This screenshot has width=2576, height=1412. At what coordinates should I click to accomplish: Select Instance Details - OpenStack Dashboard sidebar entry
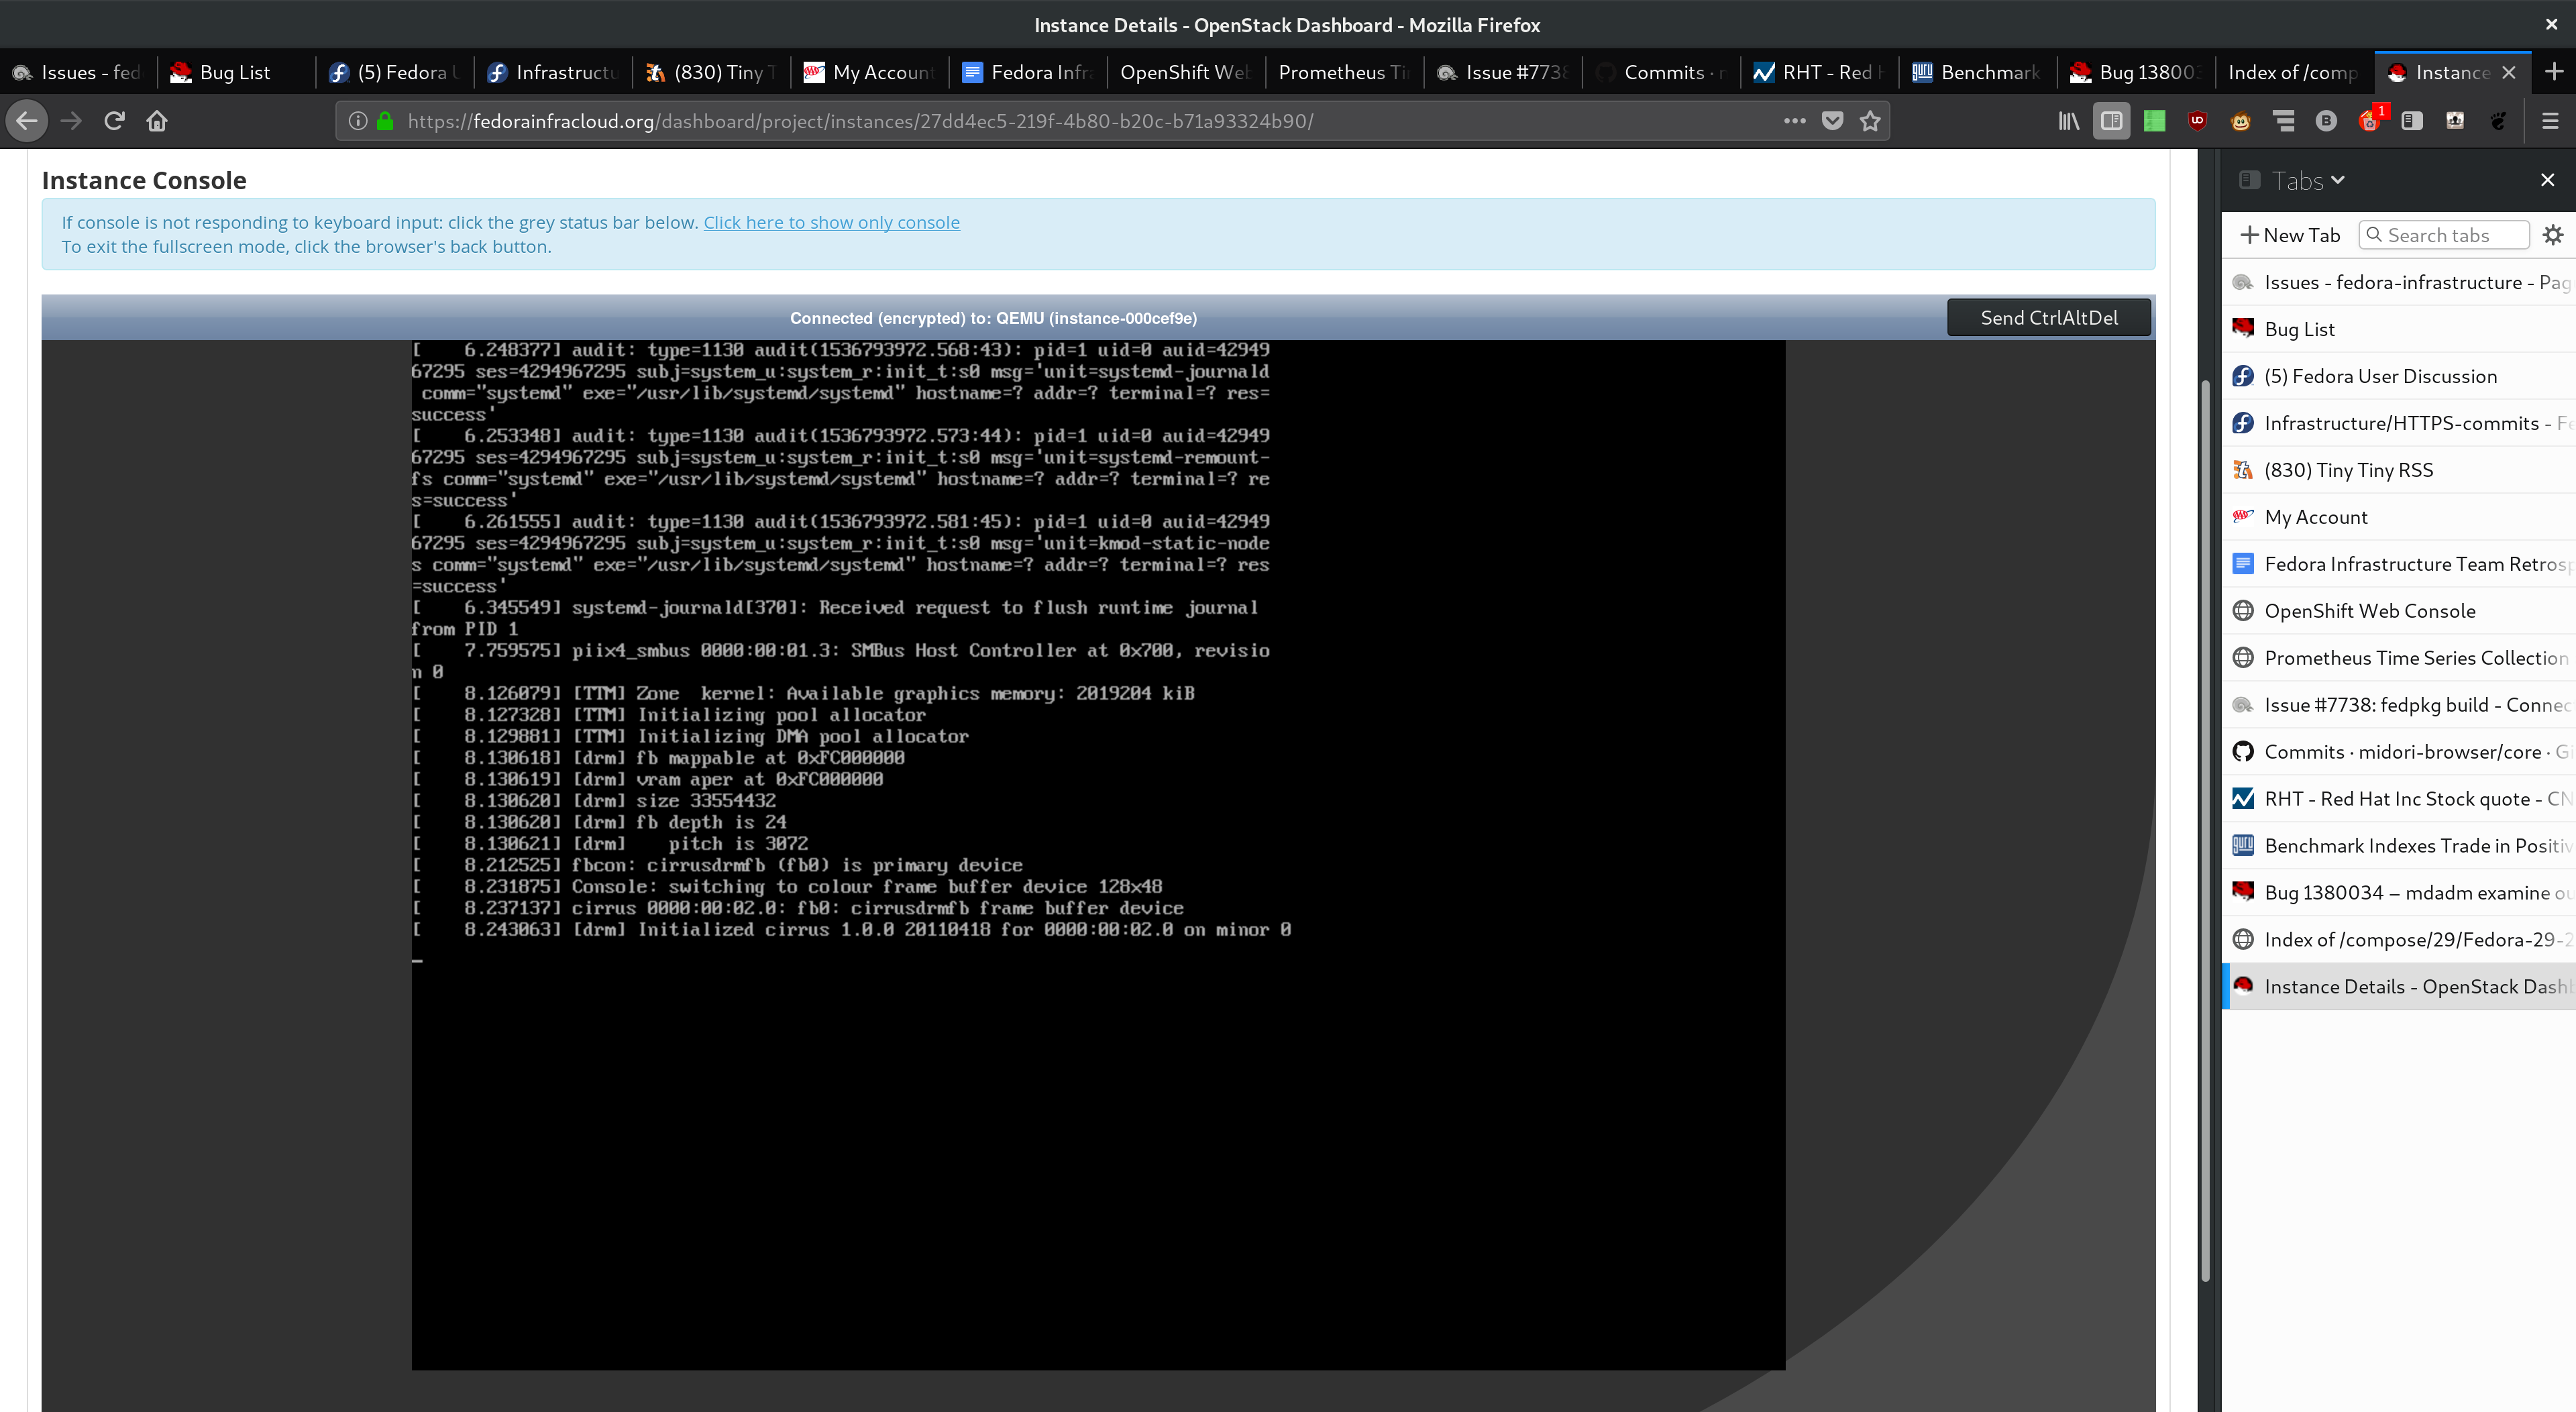(x=2398, y=987)
